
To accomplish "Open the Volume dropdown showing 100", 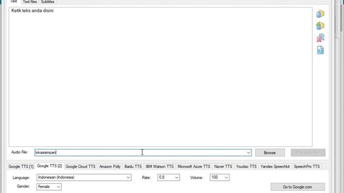I will 219,177.
